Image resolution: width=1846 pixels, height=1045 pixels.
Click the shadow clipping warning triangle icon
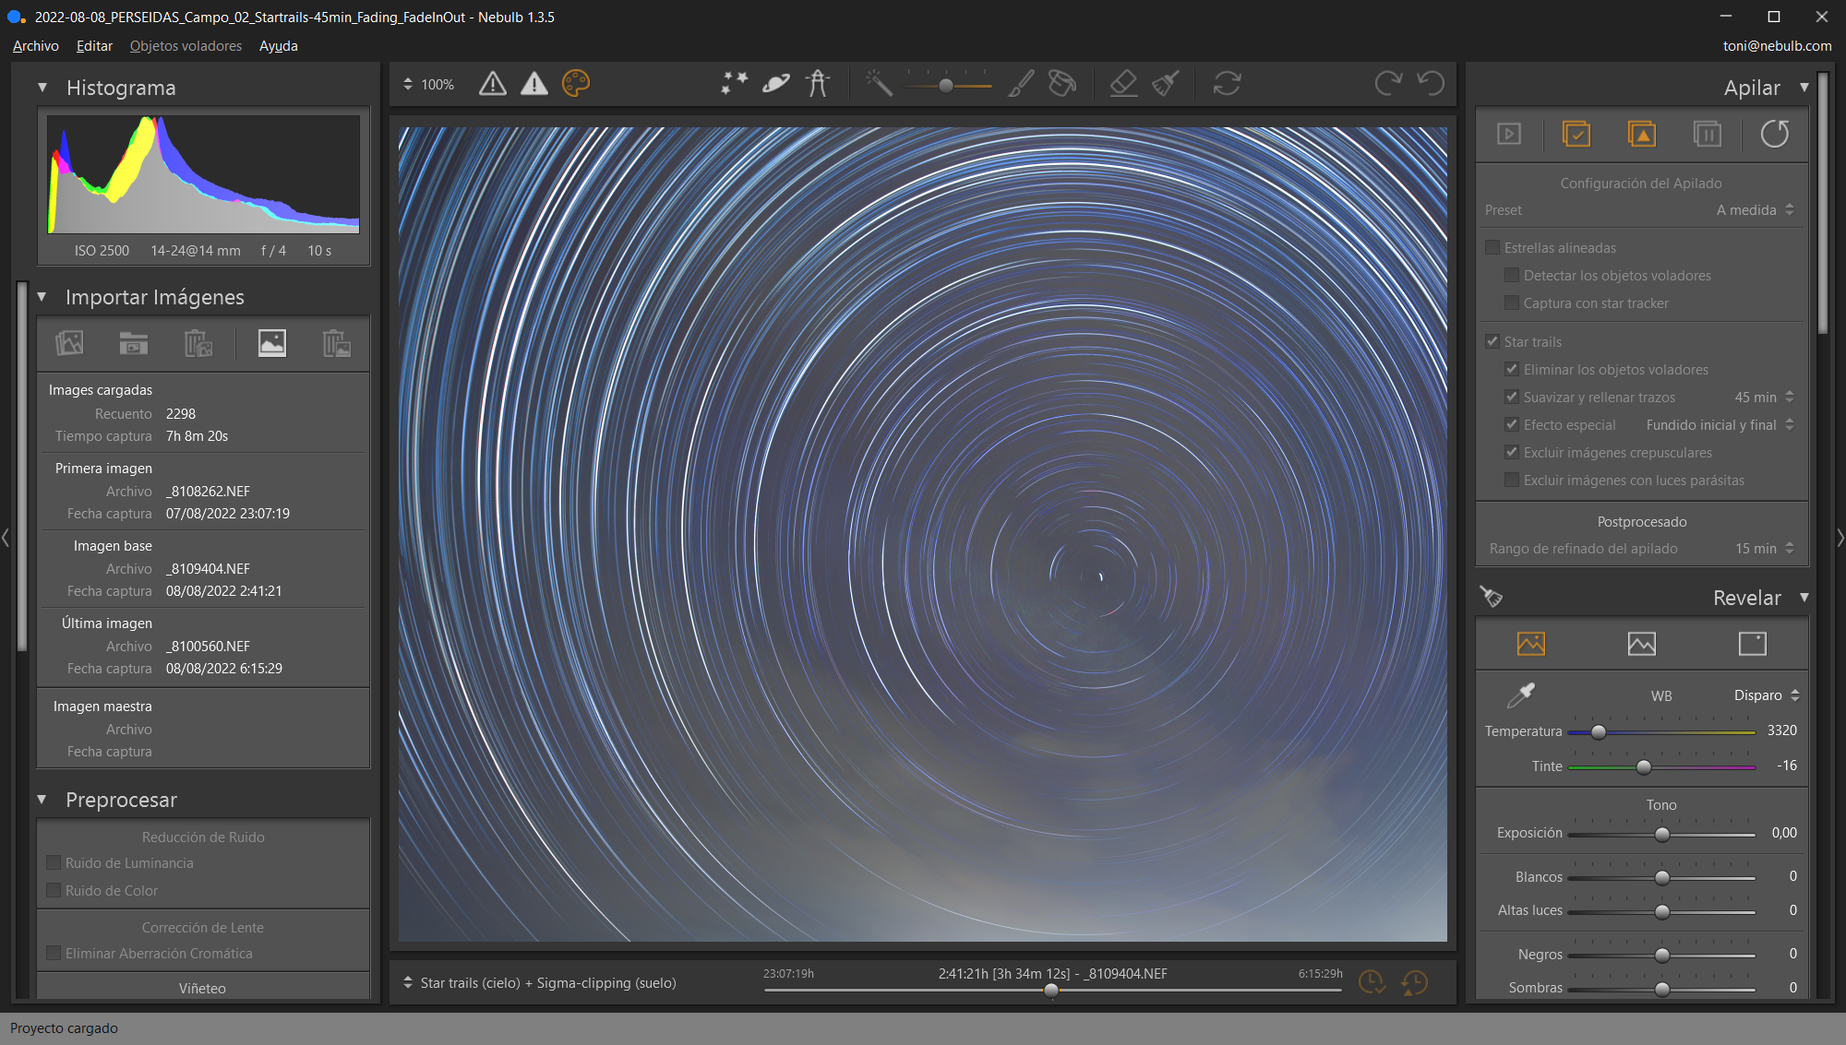click(x=493, y=84)
